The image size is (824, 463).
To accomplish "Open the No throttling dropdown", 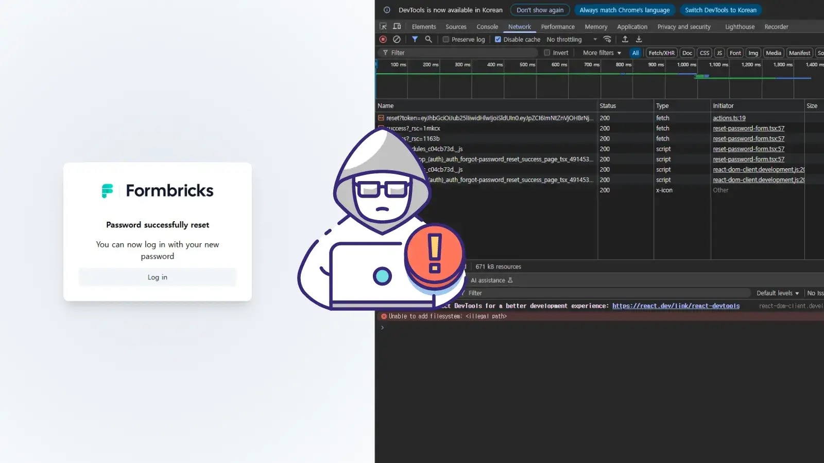I will coord(571,39).
